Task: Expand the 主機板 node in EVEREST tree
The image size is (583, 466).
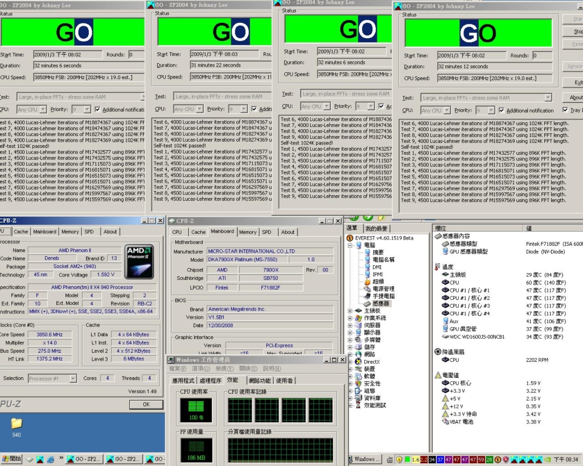Action: click(x=350, y=311)
